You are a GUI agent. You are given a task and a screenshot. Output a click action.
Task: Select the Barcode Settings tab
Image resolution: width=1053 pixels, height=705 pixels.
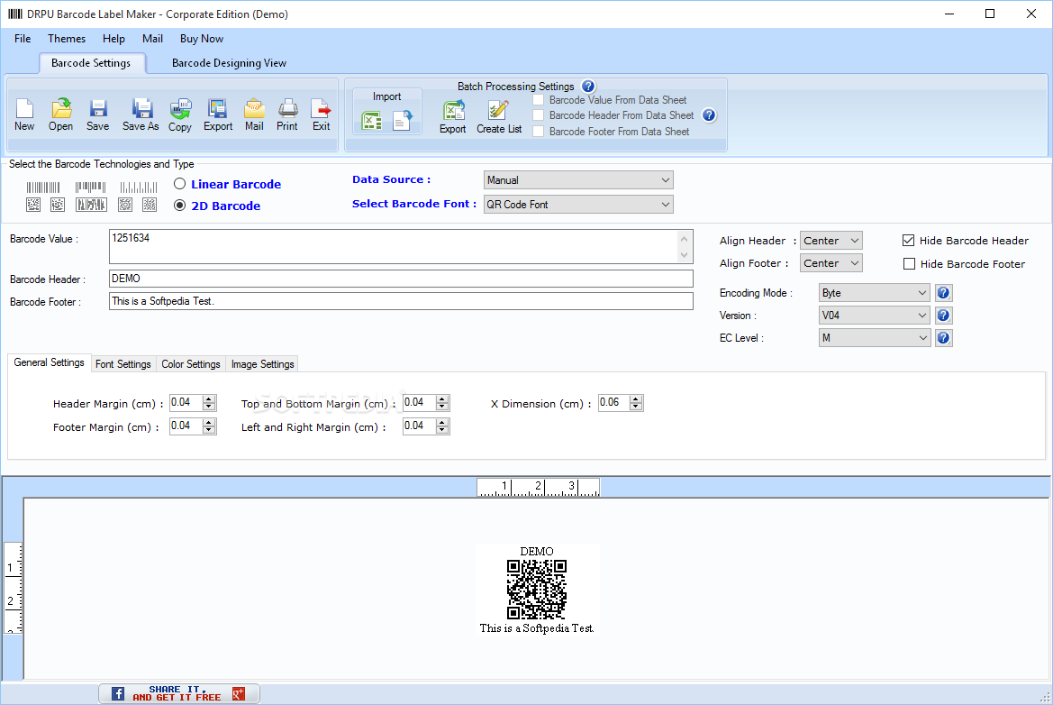tap(91, 63)
